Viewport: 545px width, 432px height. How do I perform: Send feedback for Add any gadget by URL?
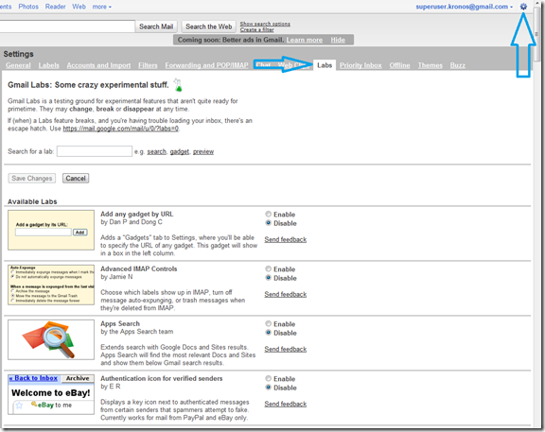(286, 239)
